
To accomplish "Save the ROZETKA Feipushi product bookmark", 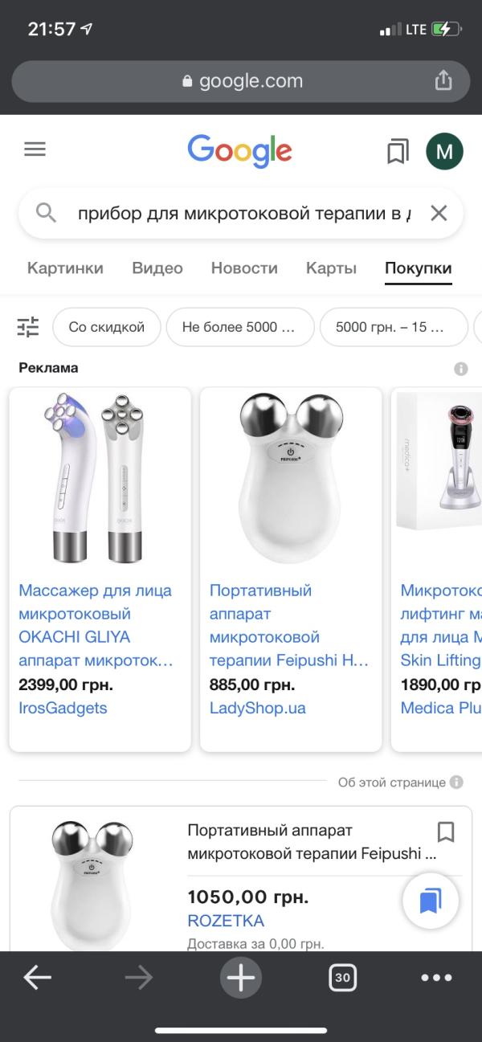I will click(446, 832).
